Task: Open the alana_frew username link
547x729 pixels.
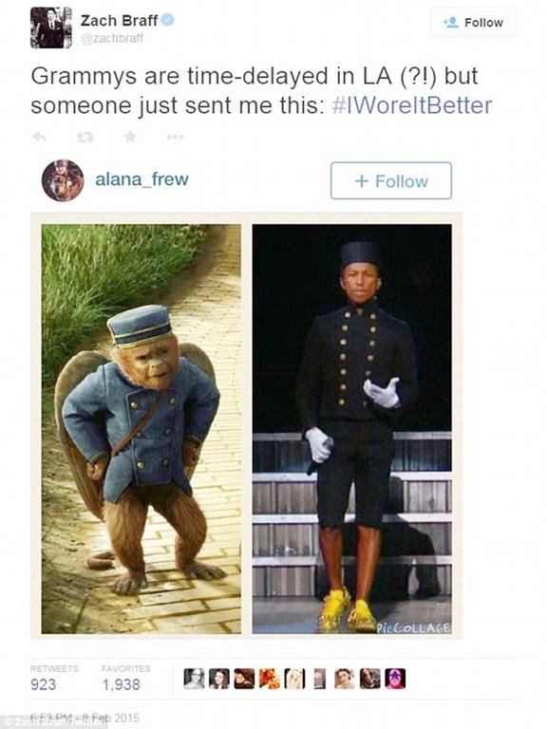Action: tap(141, 179)
